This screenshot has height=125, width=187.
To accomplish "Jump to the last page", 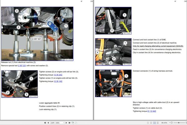I will pyautogui.click(x=70, y=123).
